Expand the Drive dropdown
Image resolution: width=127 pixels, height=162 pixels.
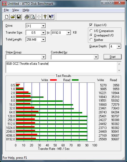point(43,26)
